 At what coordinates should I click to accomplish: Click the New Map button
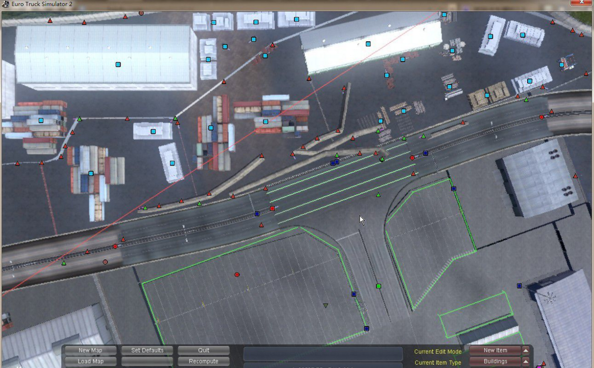[90, 350]
